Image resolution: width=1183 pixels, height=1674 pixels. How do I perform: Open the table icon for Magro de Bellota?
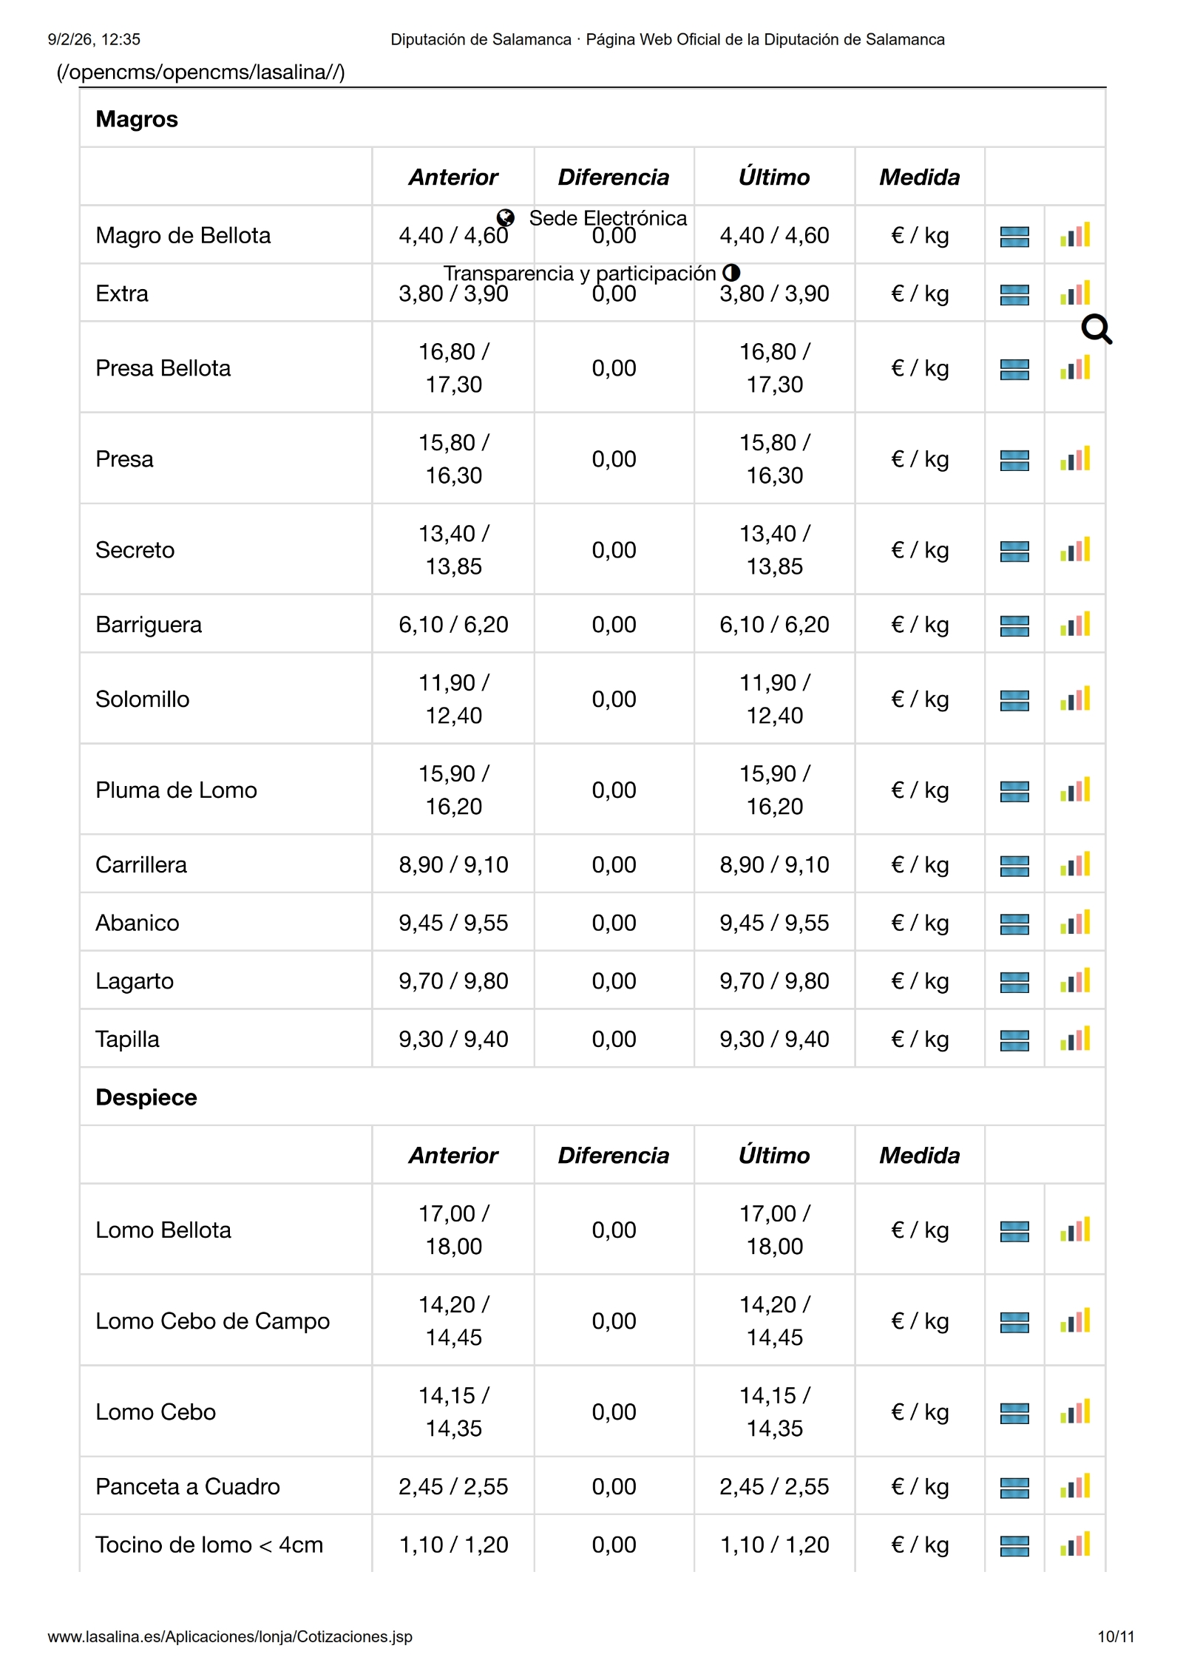(1014, 237)
